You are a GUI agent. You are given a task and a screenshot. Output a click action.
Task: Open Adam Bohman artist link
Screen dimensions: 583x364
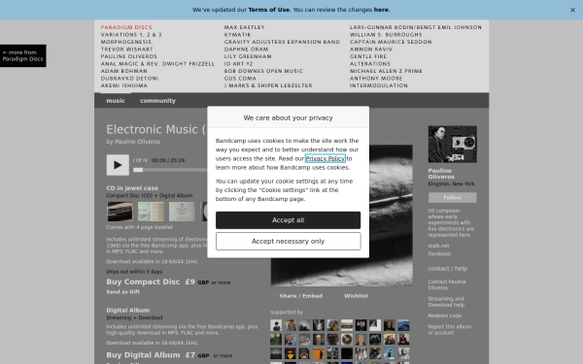coord(123,71)
